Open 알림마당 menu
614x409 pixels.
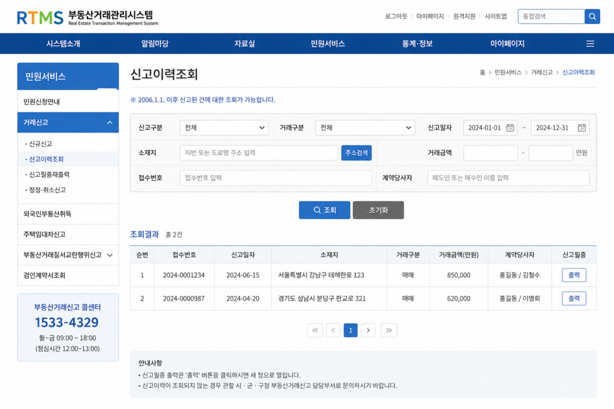tap(155, 44)
